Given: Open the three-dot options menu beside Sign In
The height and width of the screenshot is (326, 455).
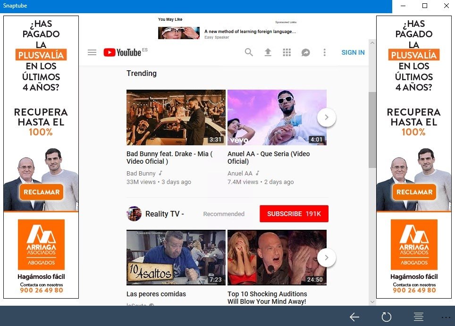Looking at the screenshot, I should coord(325,52).
